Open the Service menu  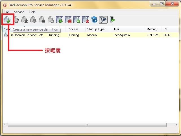point(19,12)
